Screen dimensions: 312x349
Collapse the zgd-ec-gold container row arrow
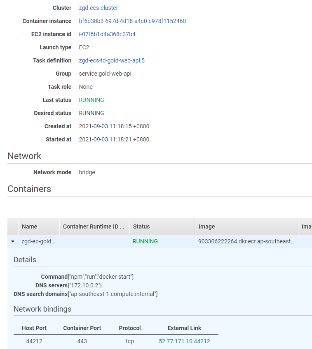click(x=13, y=242)
